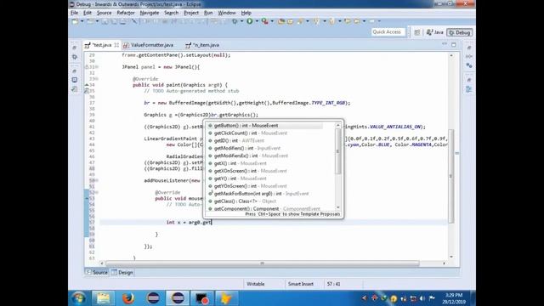Screen dimensions: 544x306
Task: Click the Open Perspective icon beside Java
Action: coord(417,32)
